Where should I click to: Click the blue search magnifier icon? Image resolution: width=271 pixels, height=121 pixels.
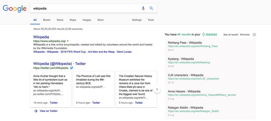click(152, 8)
